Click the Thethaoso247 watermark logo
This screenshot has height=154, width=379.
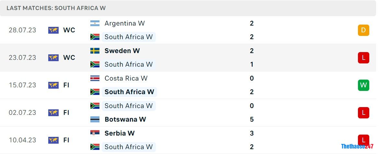(357, 146)
